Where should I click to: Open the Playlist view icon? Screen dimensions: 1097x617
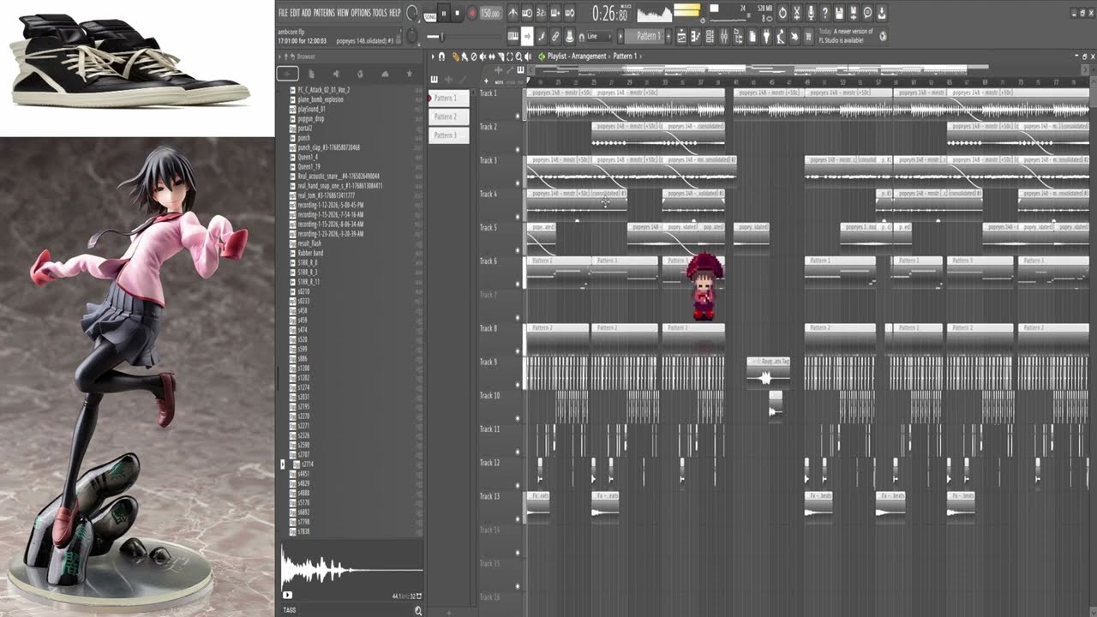[x=681, y=36]
